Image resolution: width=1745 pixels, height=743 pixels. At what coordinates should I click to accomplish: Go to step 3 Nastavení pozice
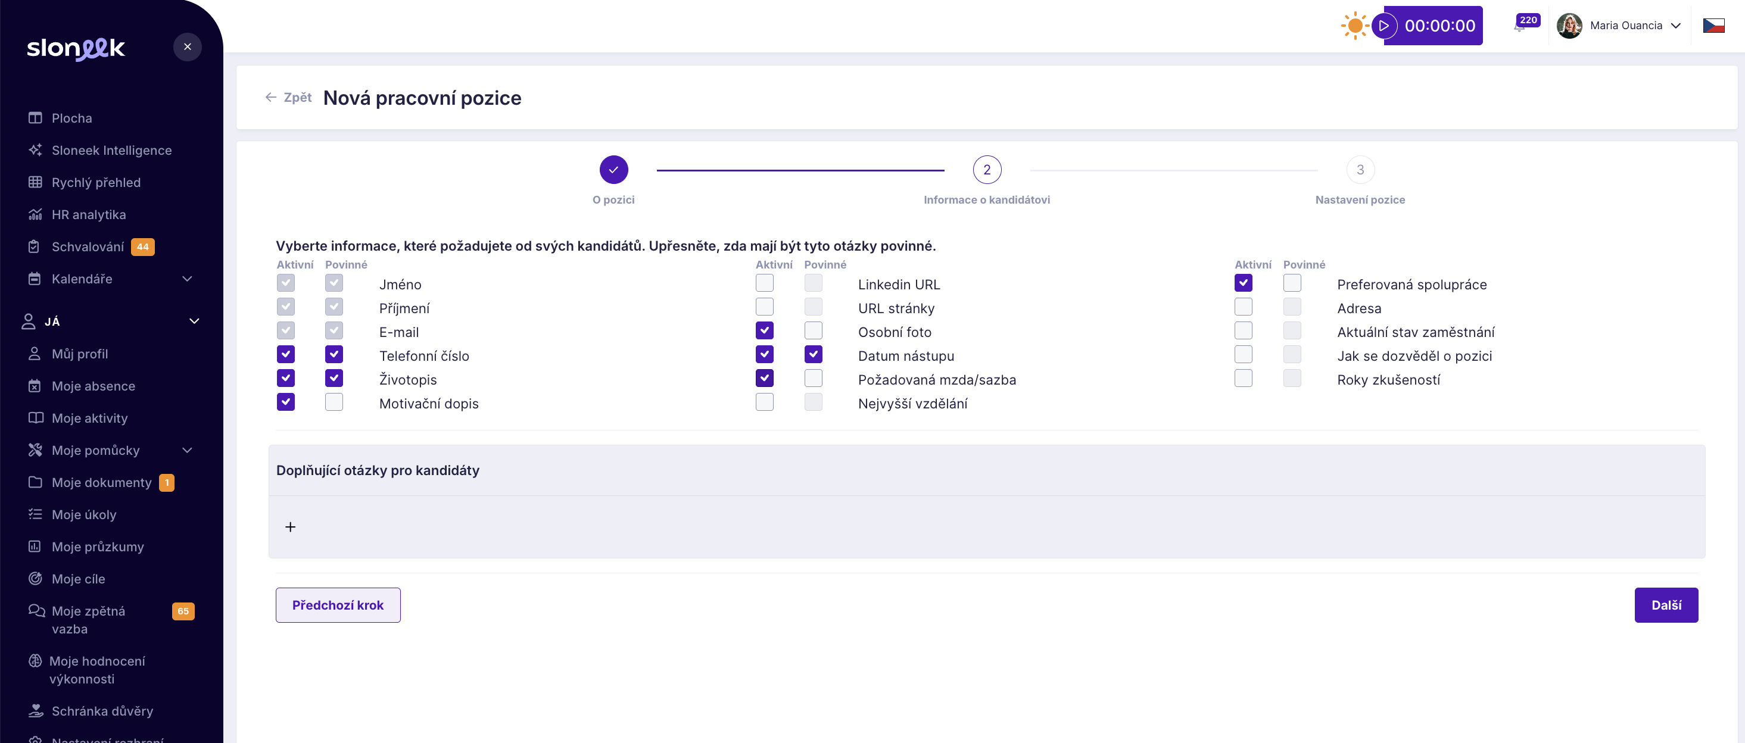(1360, 169)
